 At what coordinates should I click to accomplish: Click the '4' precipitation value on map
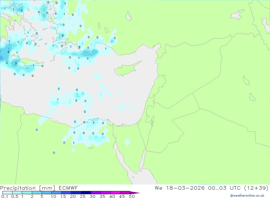click(8, 52)
